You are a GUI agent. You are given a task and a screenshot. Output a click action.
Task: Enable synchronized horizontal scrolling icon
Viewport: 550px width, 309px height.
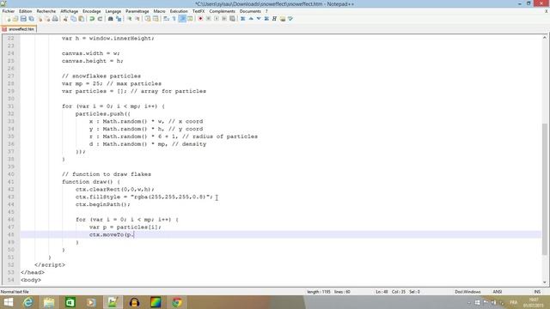click(156, 19)
